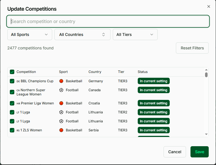Uncheck the BBL Champions Cup checkbox

[12, 81]
